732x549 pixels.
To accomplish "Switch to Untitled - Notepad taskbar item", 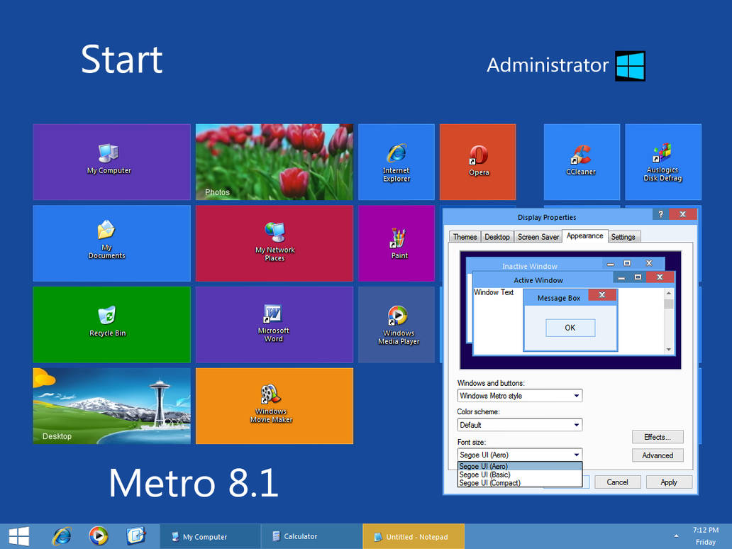I will (x=413, y=536).
